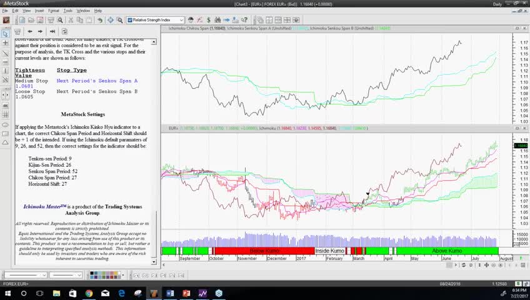This screenshot has width=530, height=300.
Task: Click the chart zoom in circle icon
Action: coord(501,265)
